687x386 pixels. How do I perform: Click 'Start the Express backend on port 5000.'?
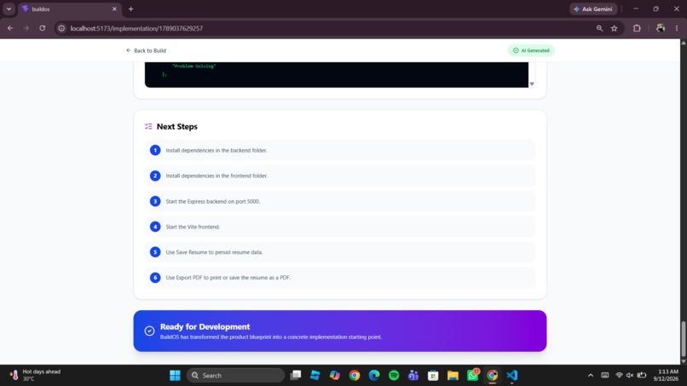coord(213,202)
